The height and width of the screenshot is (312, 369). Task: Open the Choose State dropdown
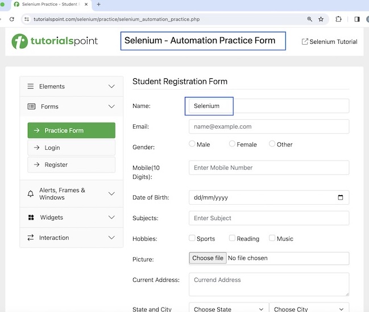[x=228, y=309]
